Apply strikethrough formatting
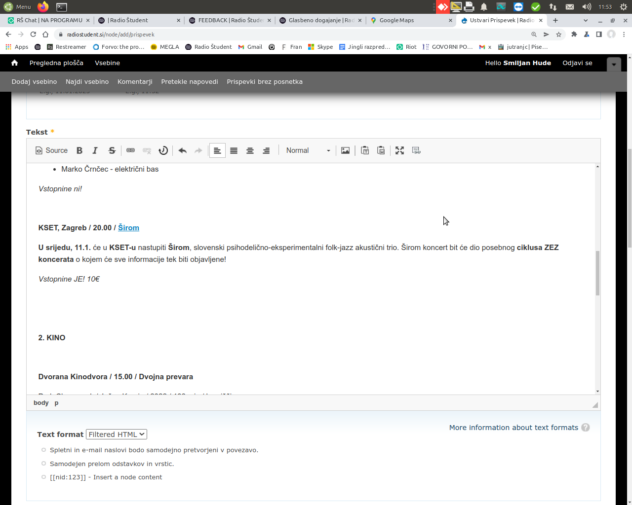 [x=112, y=150]
